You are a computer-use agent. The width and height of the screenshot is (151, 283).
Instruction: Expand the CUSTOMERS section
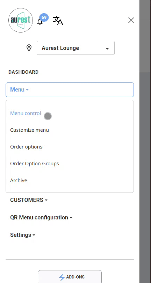click(x=29, y=200)
